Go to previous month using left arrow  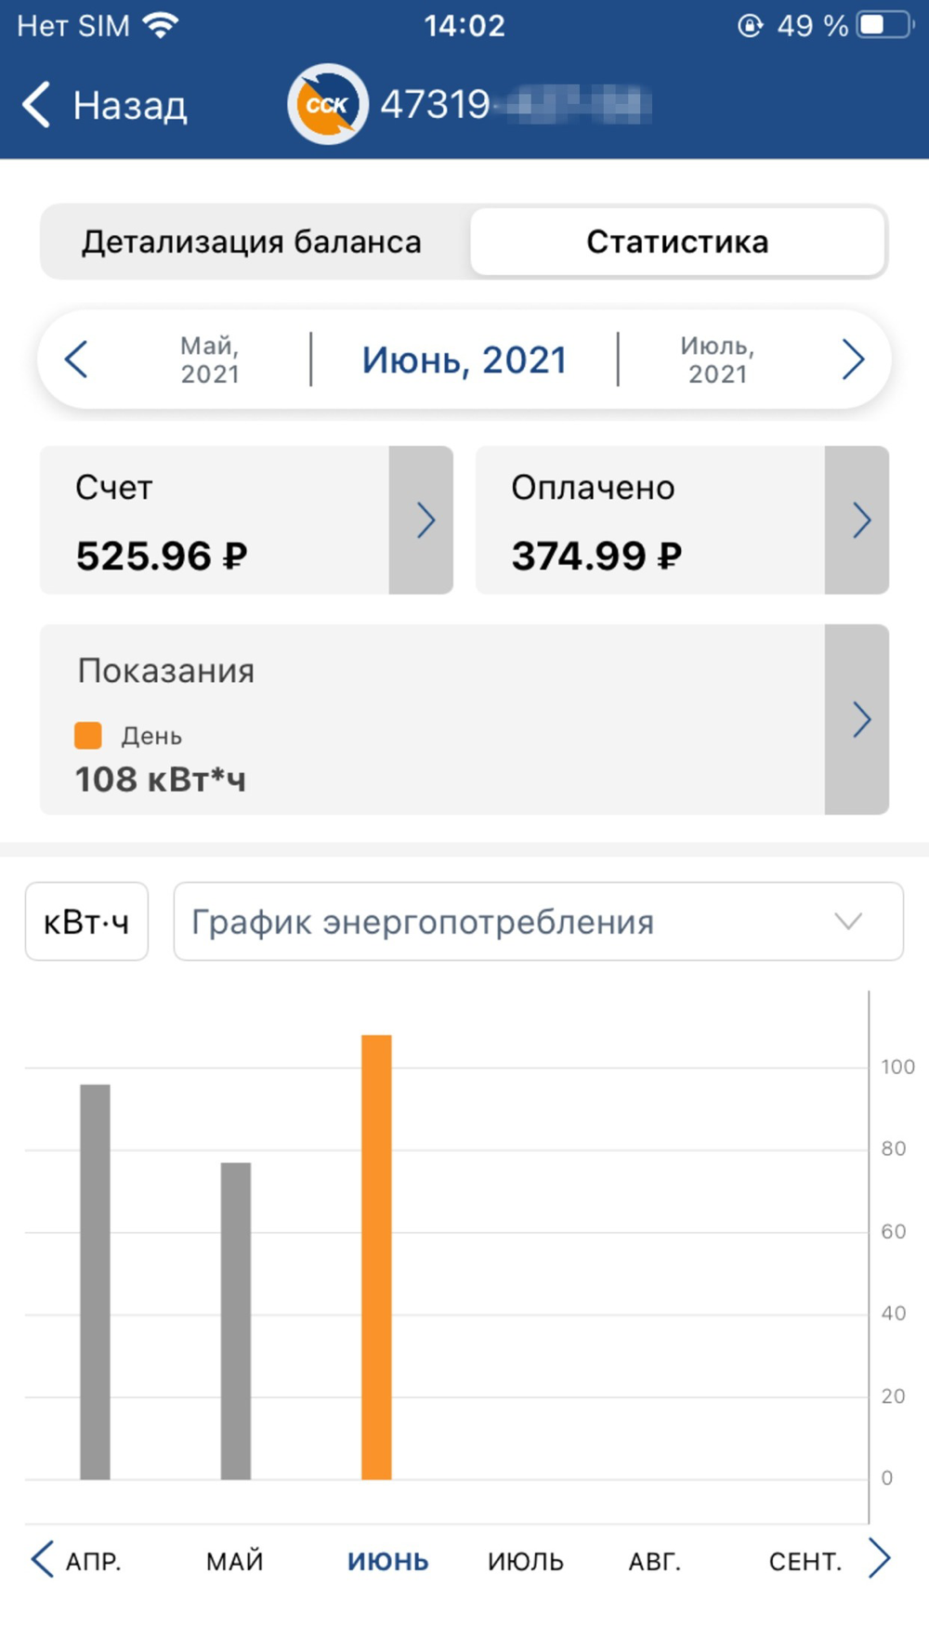pos(76,360)
